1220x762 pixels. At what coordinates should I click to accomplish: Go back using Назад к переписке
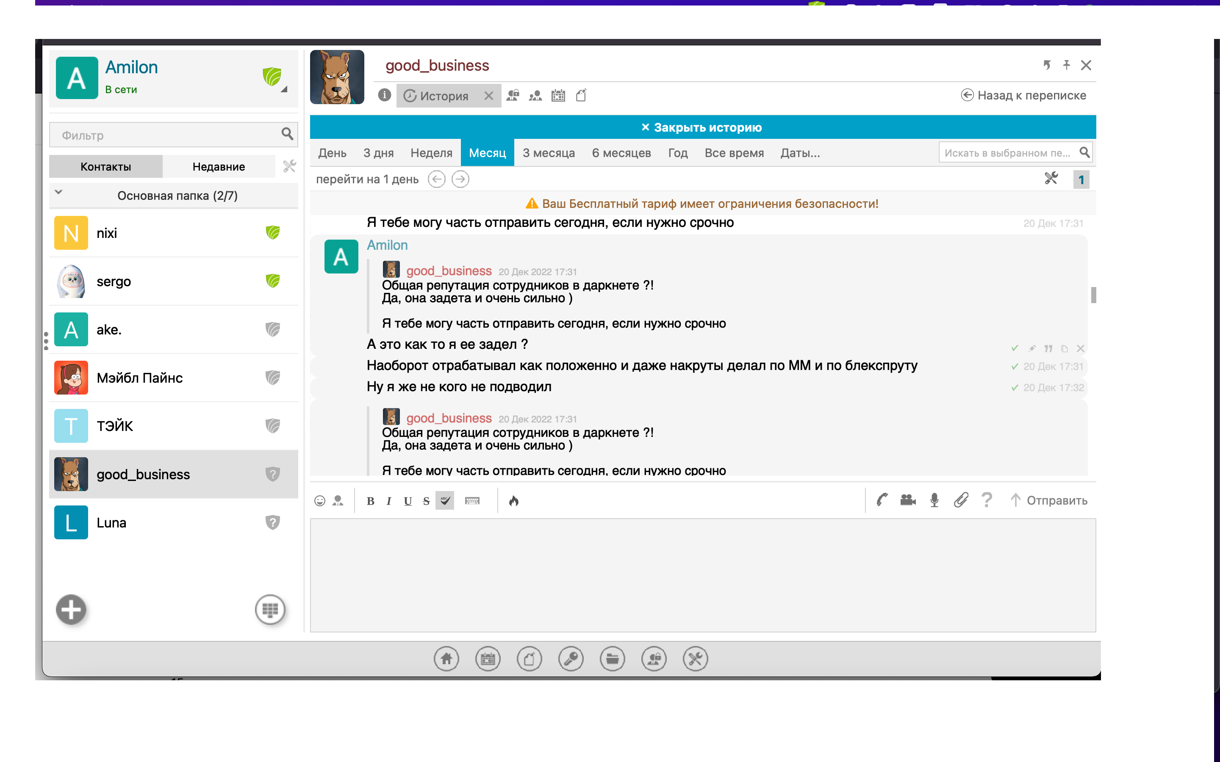(1023, 95)
